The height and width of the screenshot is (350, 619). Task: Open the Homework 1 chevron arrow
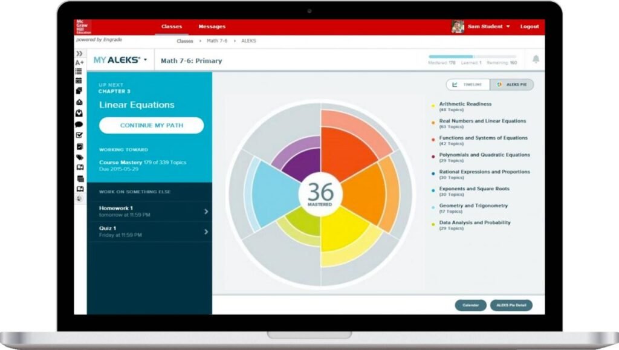click(206, 212)
